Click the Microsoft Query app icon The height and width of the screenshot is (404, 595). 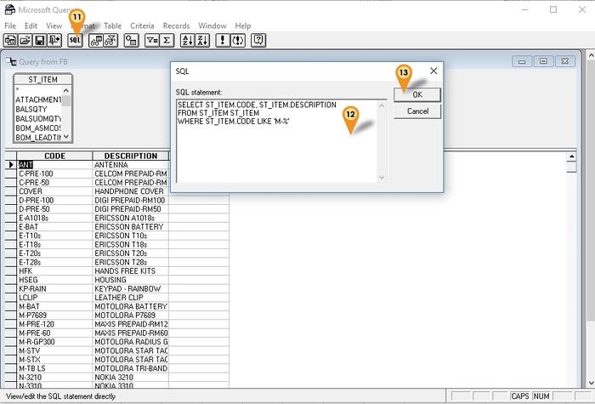pyautogui.click(x=10, y=9)
